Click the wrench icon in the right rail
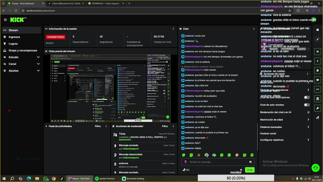The image size is (323, 182). pos(317,108)
